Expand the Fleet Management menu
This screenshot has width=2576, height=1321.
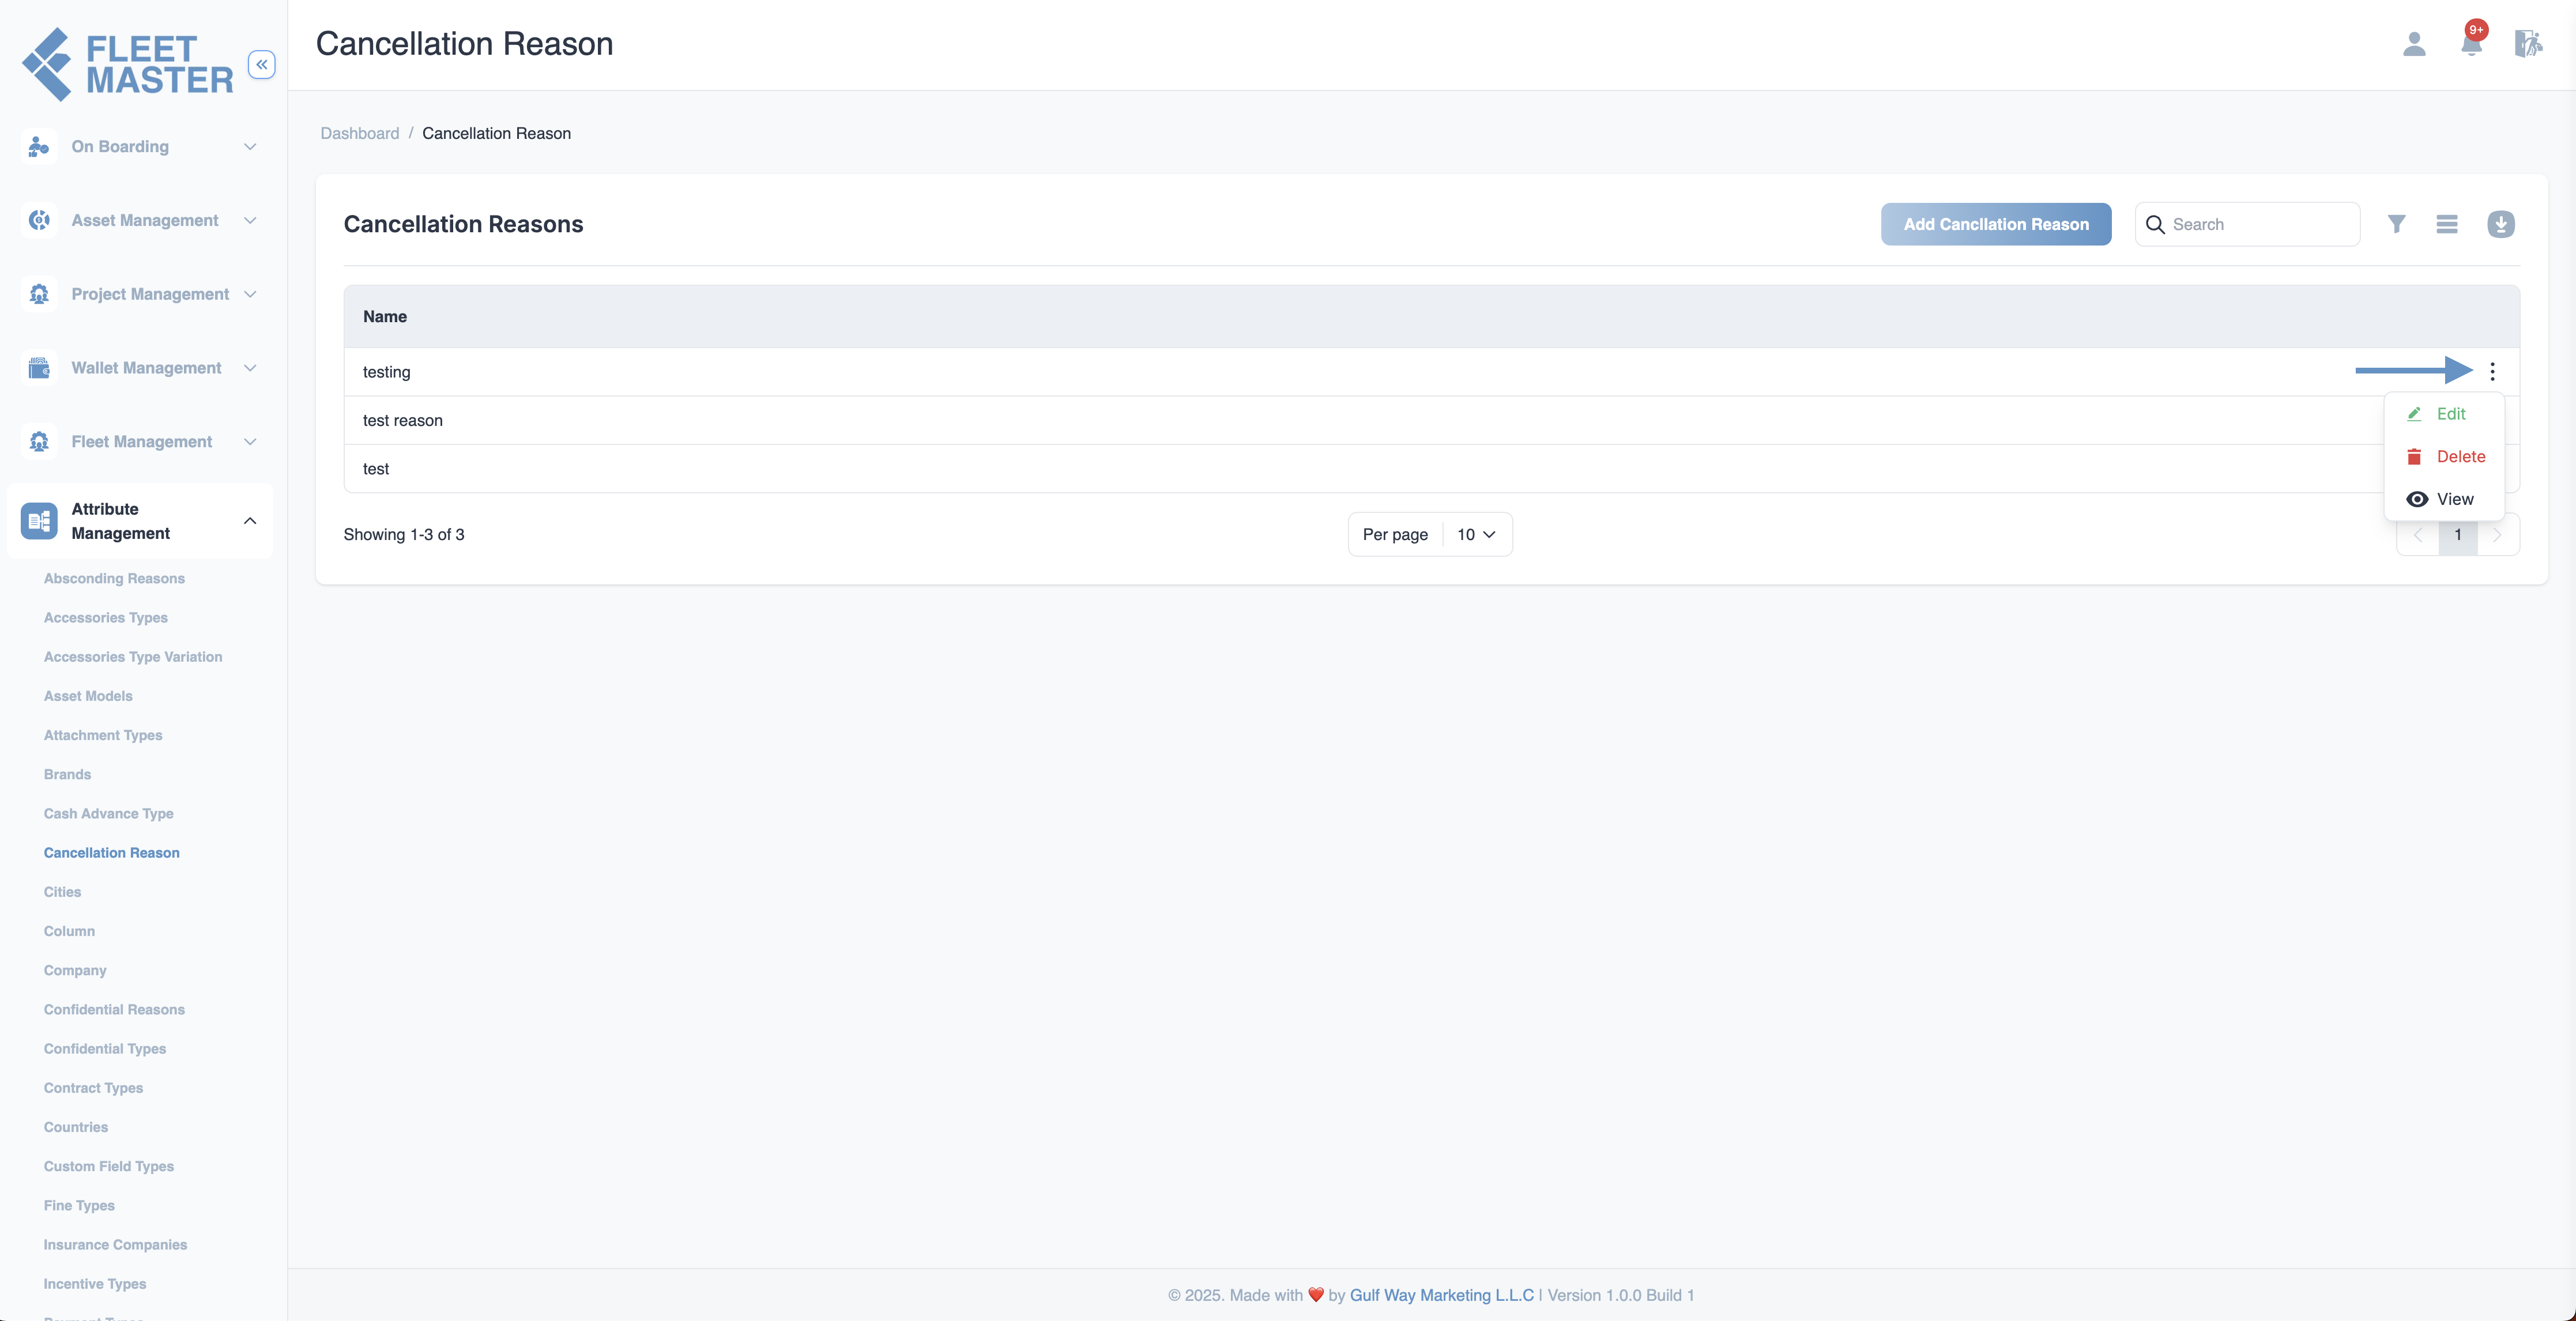click(250, 442)
